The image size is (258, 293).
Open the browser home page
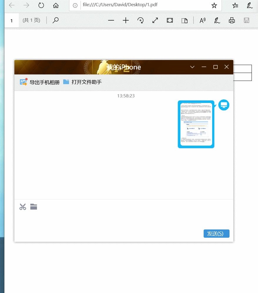coord(56,5)
